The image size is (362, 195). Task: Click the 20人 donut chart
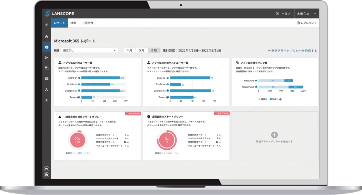tap(78, 140)
